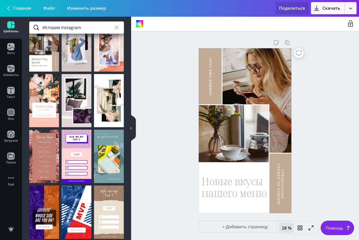
Task: Open the Шаблоны templates panel
Action: click(11, 27)
